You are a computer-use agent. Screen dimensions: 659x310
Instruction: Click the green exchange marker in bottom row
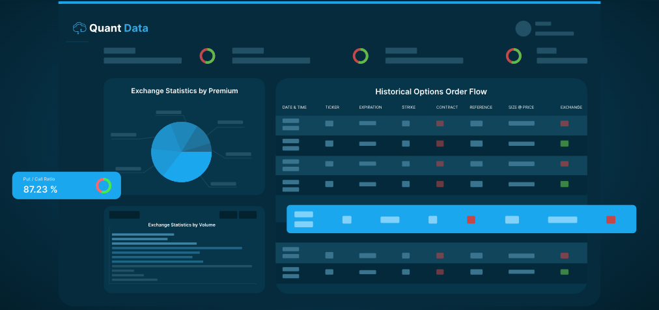(x=565, y=272)
